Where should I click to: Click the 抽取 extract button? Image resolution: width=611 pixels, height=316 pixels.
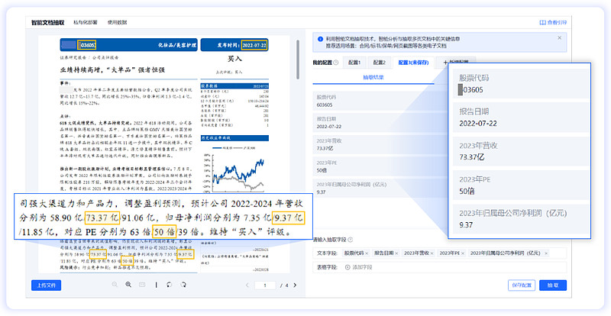point(553,285)
